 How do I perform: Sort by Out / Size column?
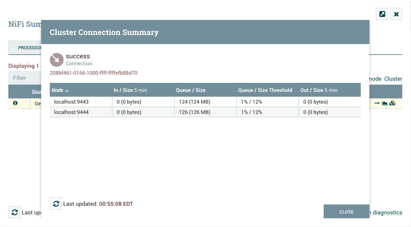tap(330, 90)
